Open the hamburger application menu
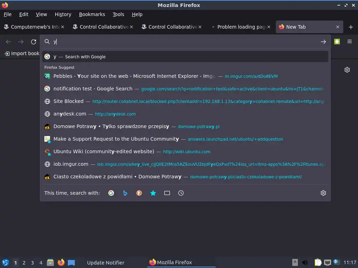 pos(350,42)
